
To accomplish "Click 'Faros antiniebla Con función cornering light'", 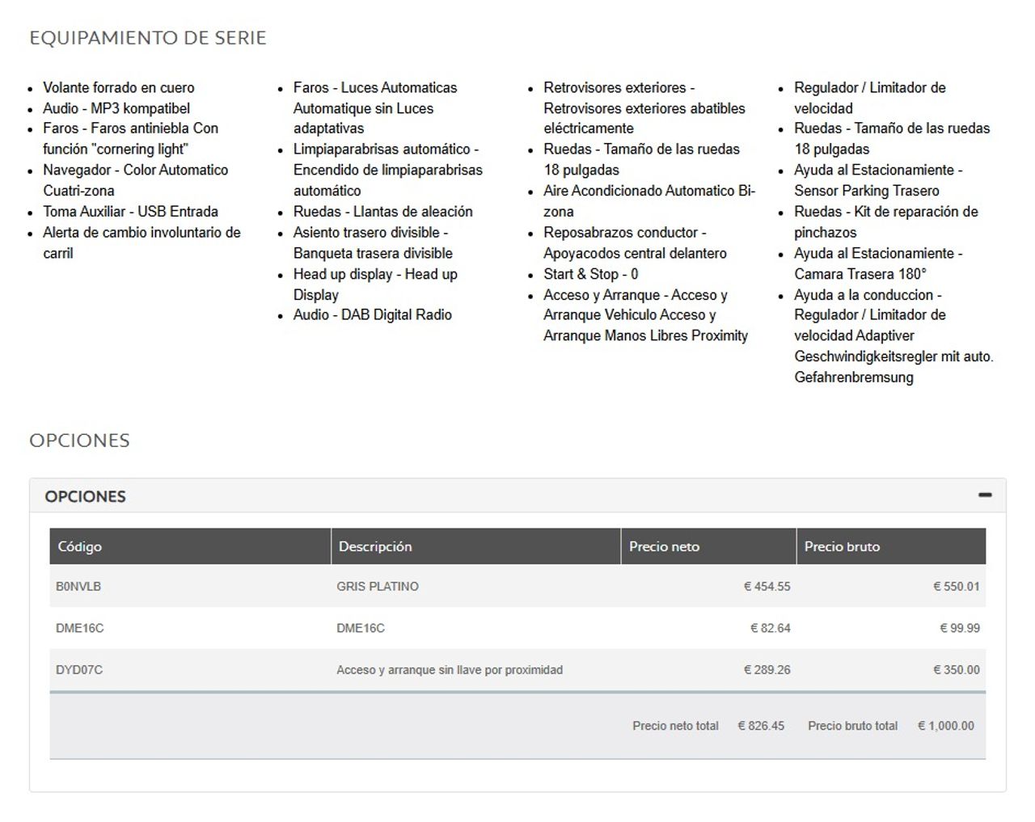I will (130, 139).
